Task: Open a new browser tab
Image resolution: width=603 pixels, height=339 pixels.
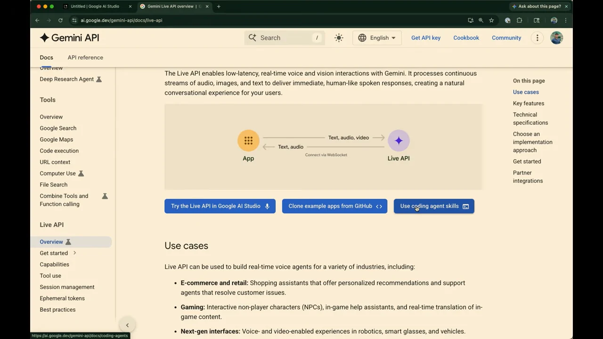Action: click(219, 6)
